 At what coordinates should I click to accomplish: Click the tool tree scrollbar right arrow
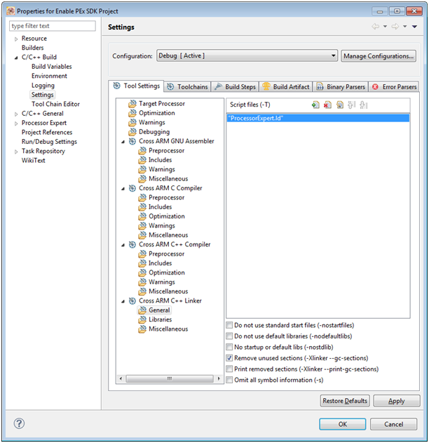pos(219,378)
